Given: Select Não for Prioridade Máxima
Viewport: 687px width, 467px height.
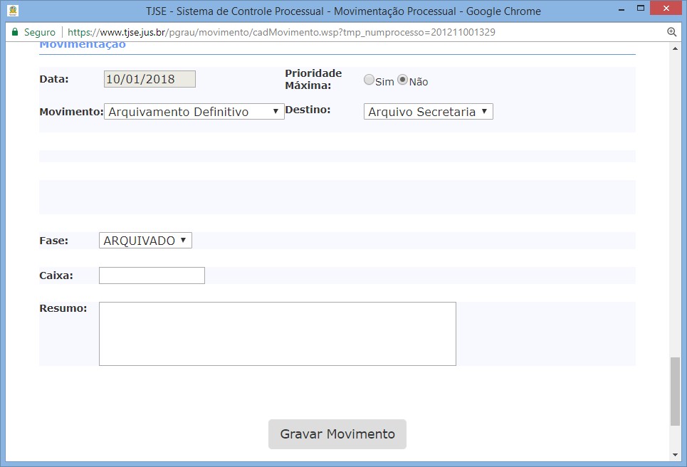Looking at the screenshot, I should [402, 80].
